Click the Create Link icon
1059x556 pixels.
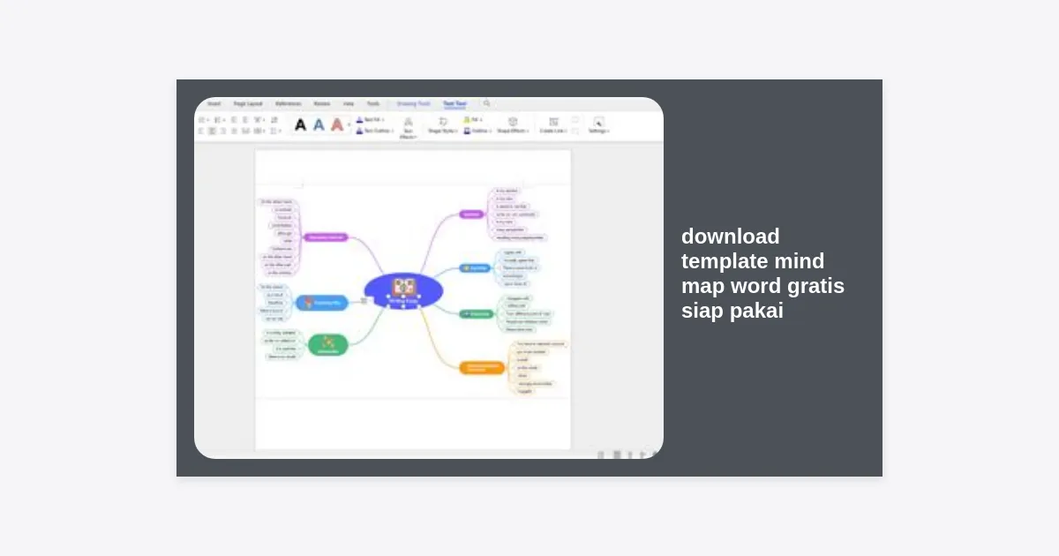point(553,124)
